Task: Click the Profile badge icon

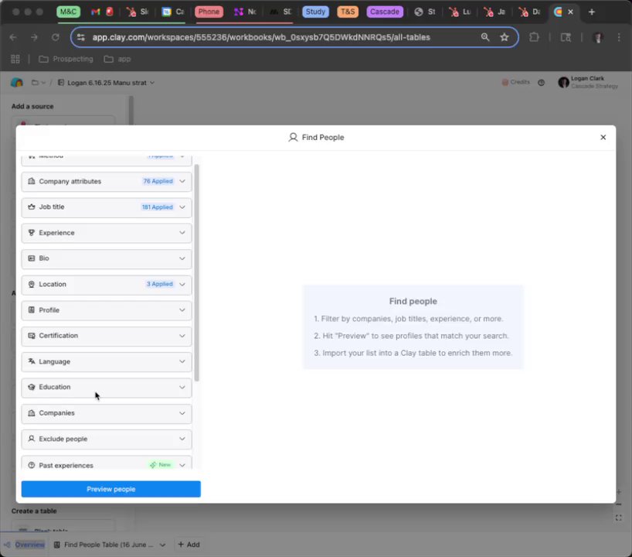Action: click(x=32, y=310)
